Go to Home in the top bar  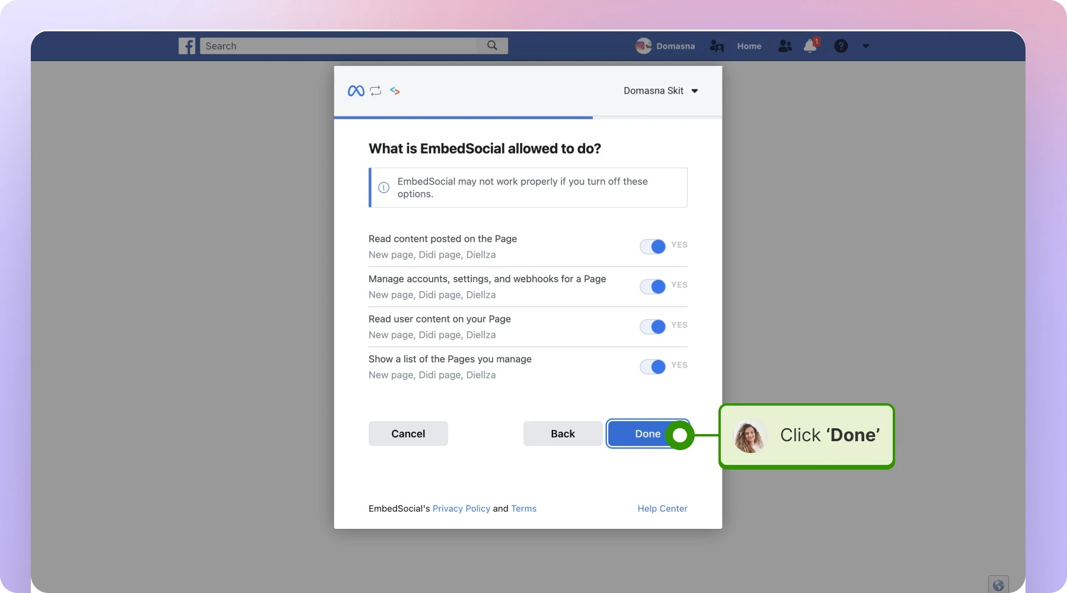(749, 46)
